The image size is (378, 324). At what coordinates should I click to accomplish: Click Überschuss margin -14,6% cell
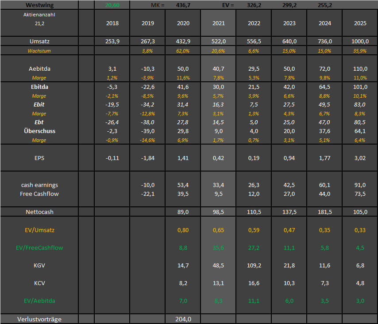148,140
